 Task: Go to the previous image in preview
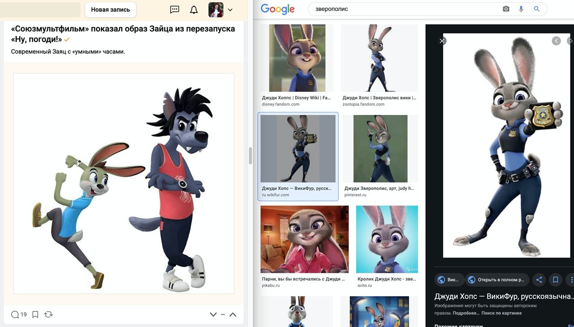pyautogui.click(x=556, y=41)
